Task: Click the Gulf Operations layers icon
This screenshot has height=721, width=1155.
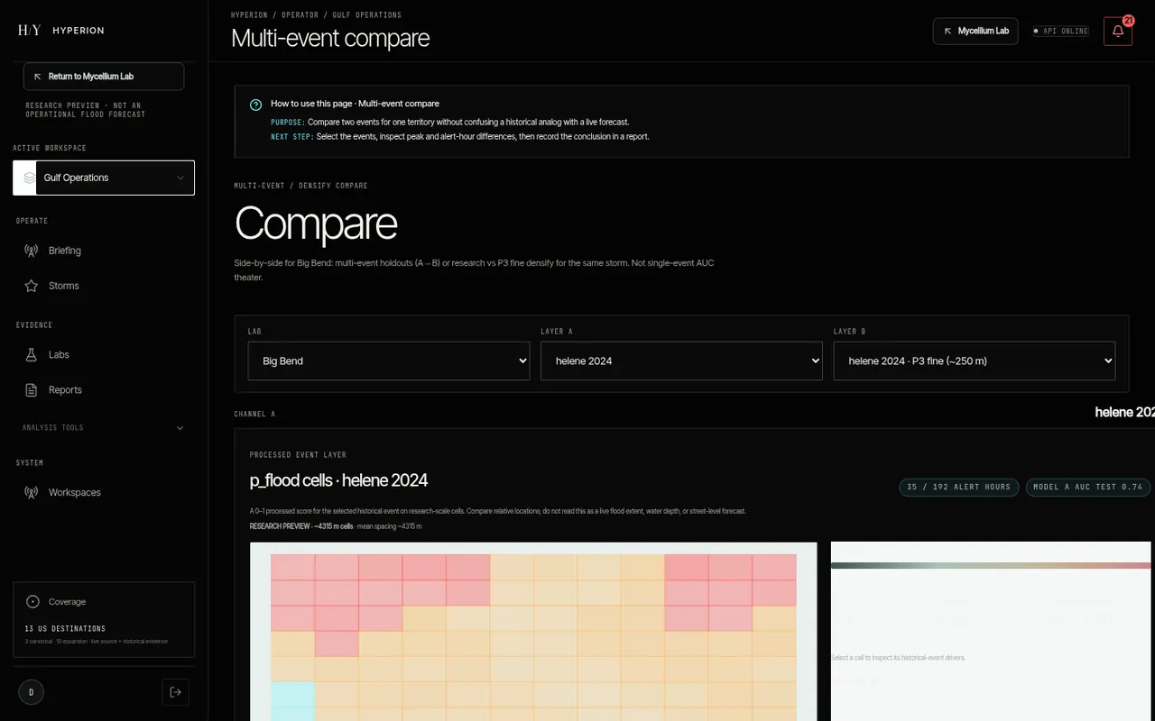Action: 30,178
